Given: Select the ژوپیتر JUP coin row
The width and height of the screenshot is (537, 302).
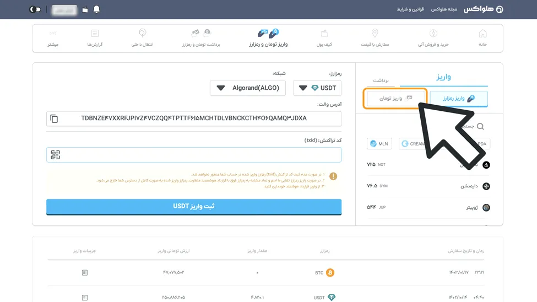Looking at the screenshot, I should (x=428, y=207).
